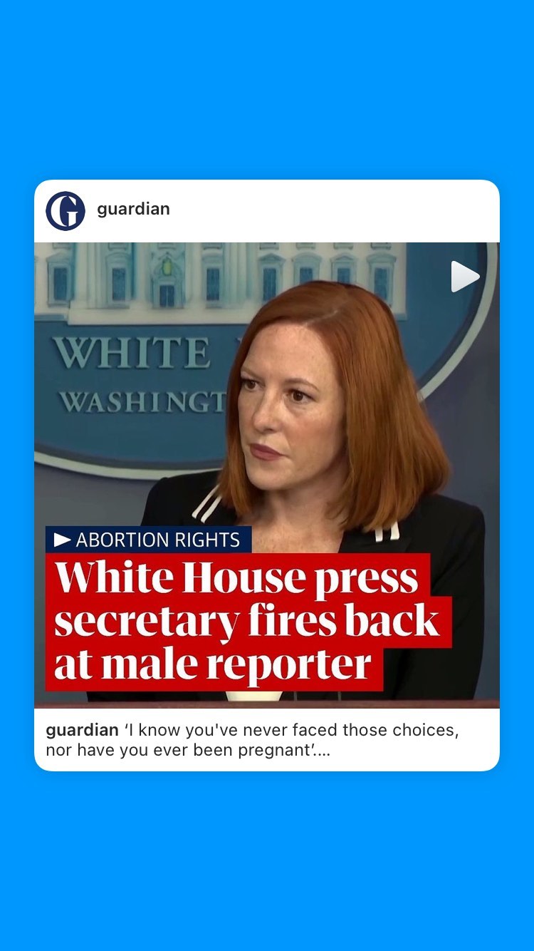Open the Guardian profile avatar logo
The height and width of the screenshot is (951, 534).
[x=66, y=210]
